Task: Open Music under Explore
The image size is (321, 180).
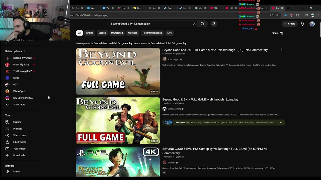Action: (x=21, y=171)
